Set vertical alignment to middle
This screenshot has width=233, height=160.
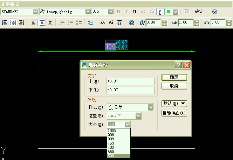tap(42, 22)
